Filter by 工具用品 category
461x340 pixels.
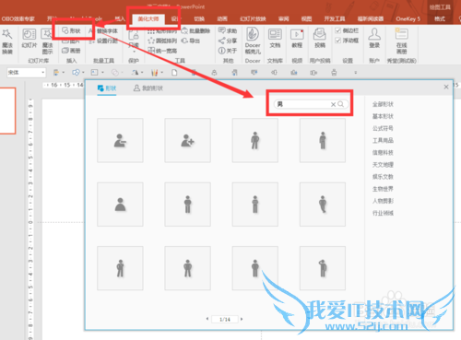(383, 140)
